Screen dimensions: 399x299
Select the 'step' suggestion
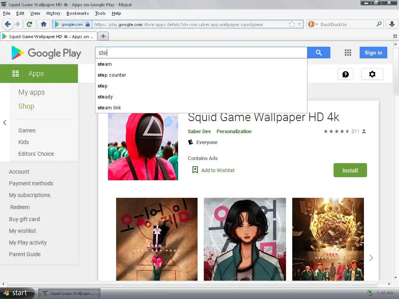click(x=201, y=86)
